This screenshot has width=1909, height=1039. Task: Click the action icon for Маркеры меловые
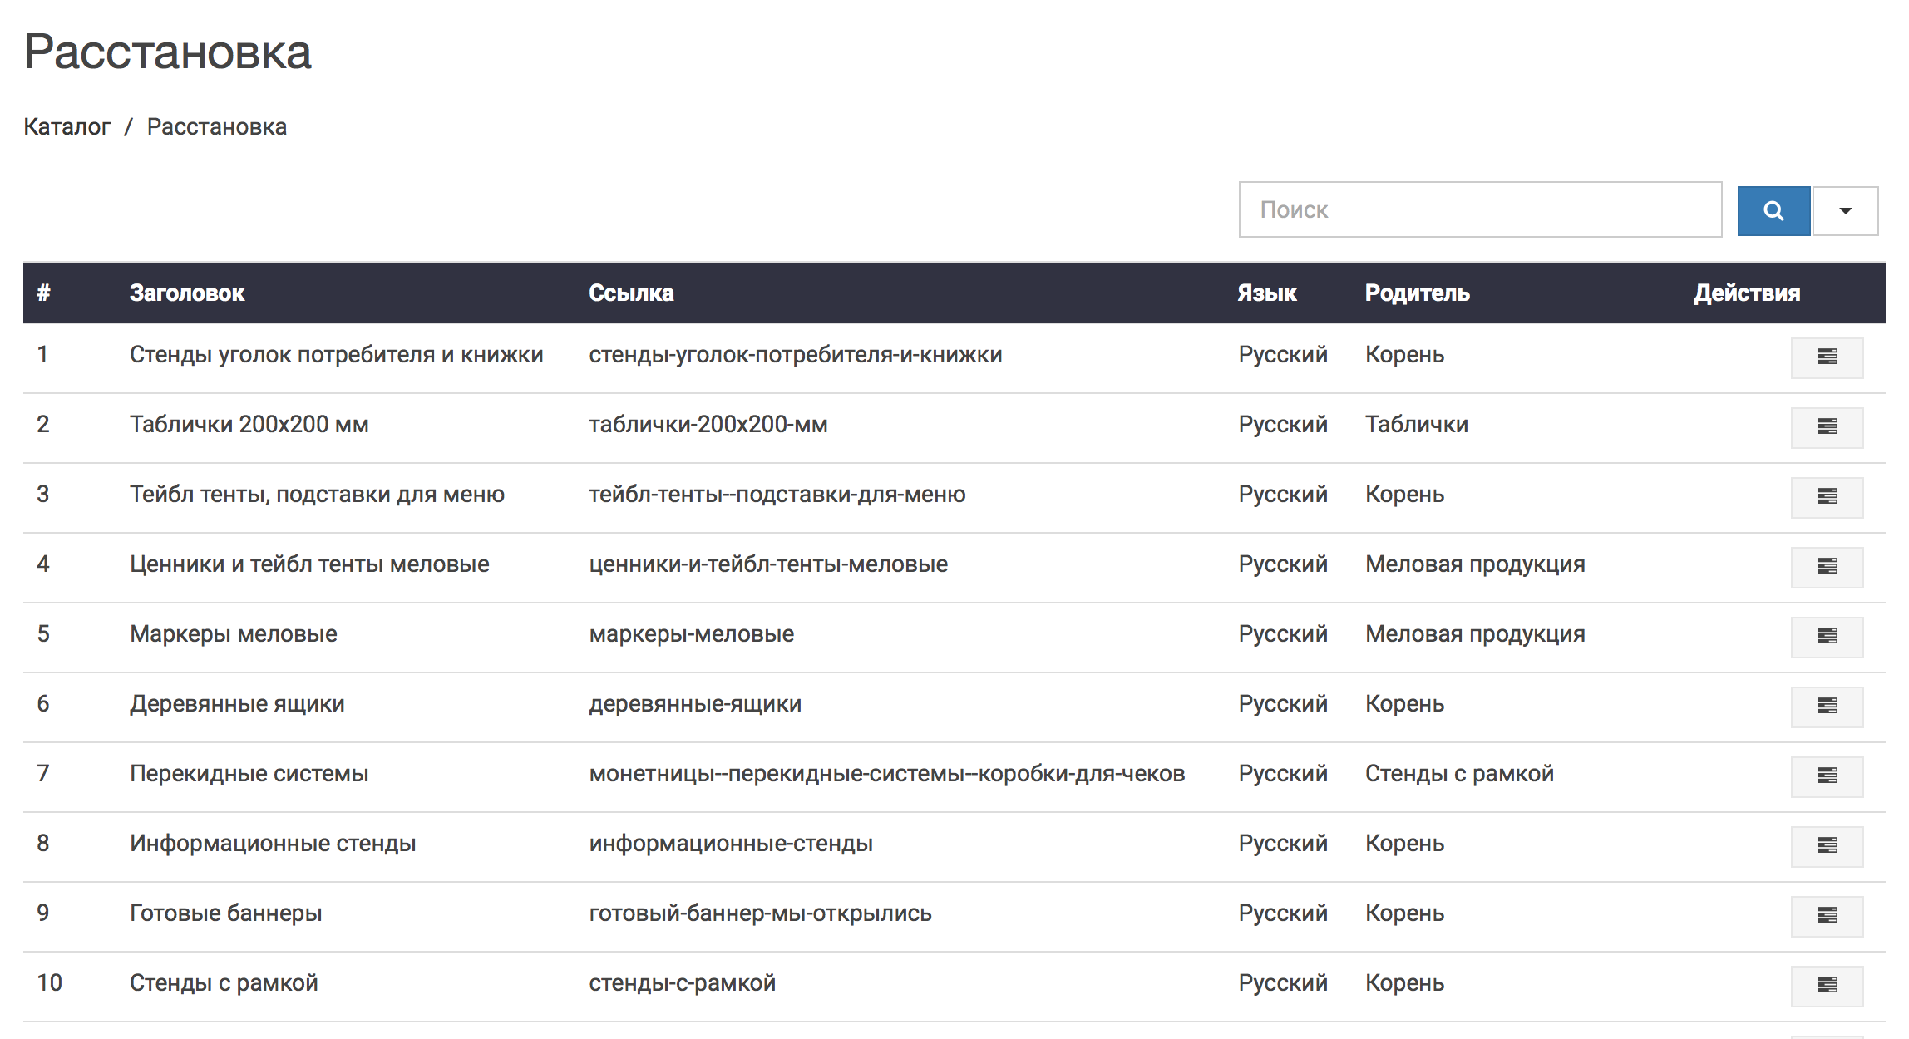pyautogui.click(x=1827, y=637)
